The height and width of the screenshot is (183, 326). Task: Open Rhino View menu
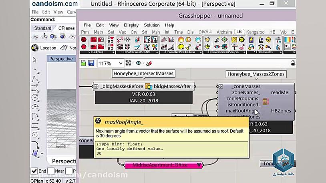tap(58, 12)
